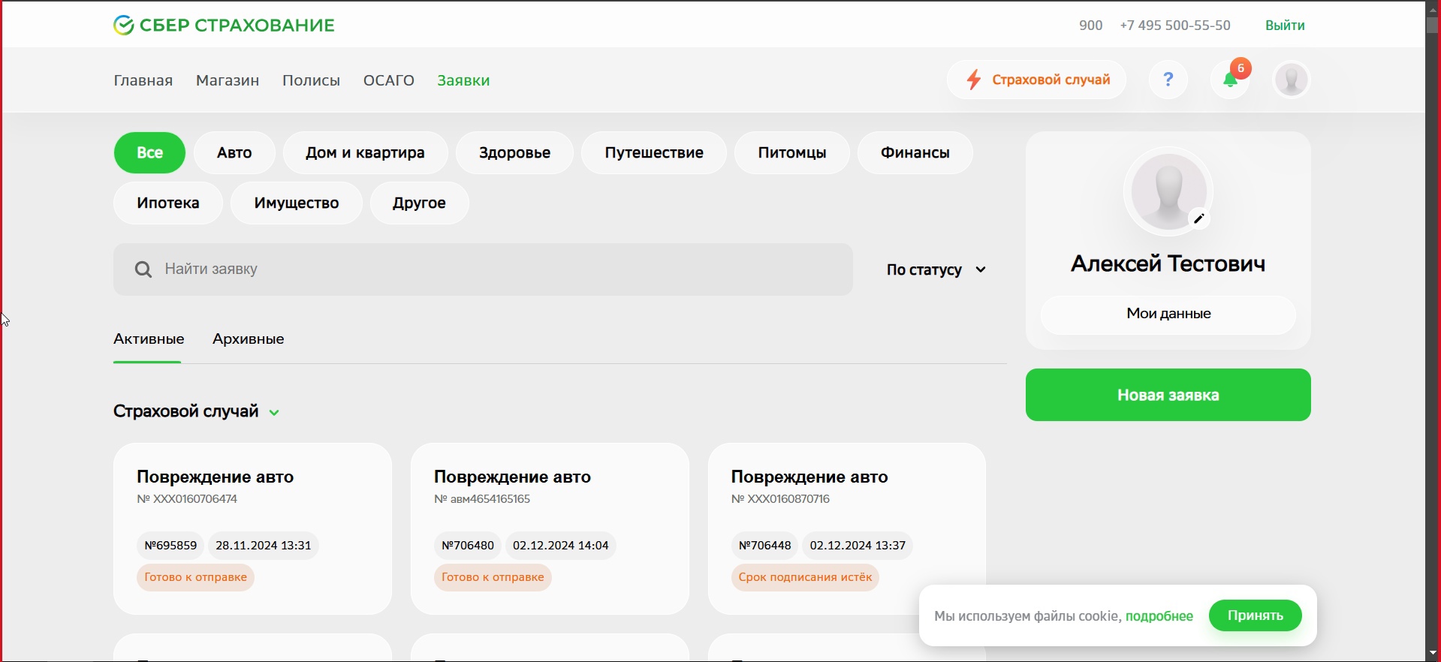Filter by Авто category

coord(234,153)
